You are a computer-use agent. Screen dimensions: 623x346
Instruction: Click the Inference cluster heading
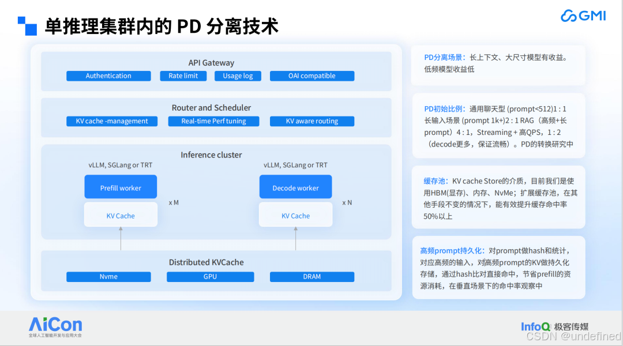point(211,155)
